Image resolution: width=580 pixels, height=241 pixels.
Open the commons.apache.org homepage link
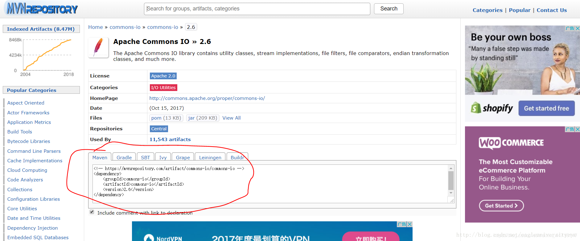pyautogui.click(x=207, y=98)
